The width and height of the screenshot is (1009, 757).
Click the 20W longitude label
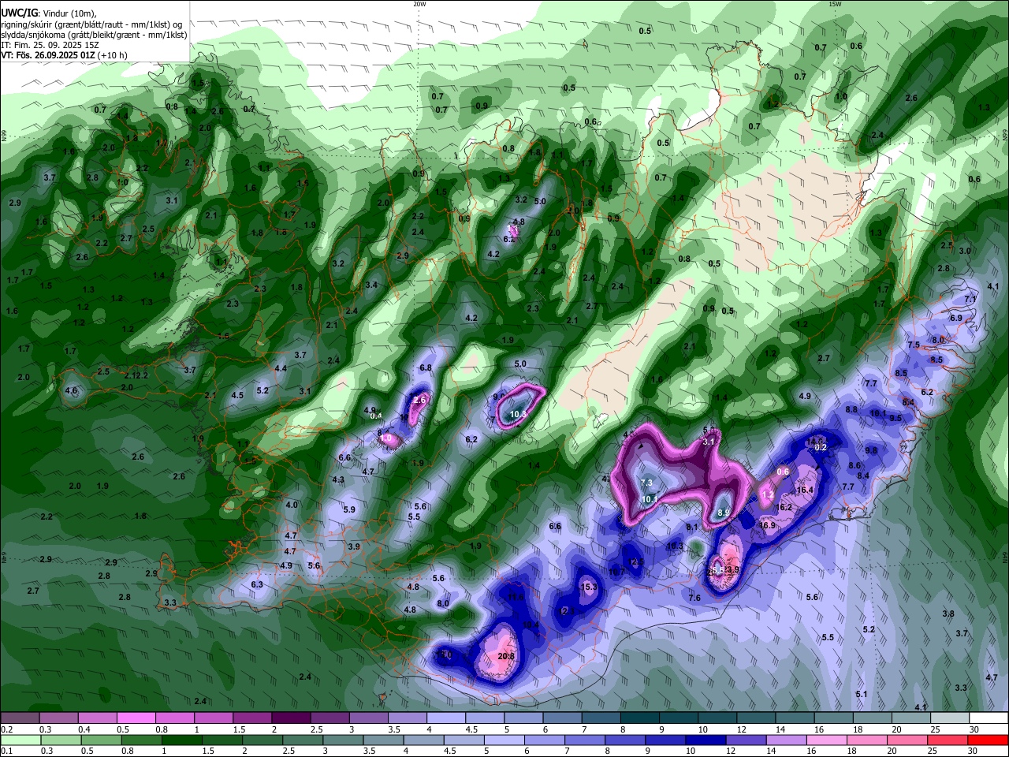419,4
